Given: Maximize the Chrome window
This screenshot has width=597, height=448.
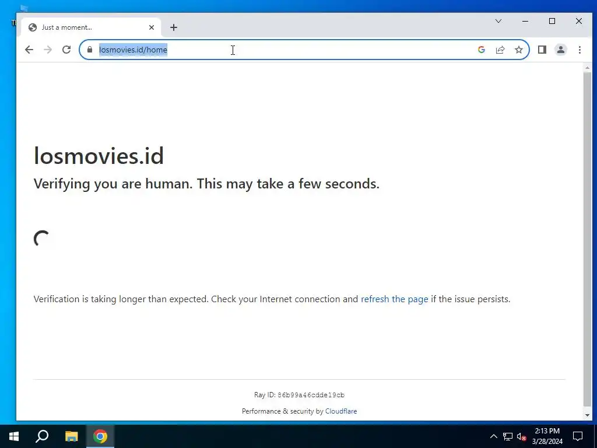Looking at the screenshot, I should 552,21.
